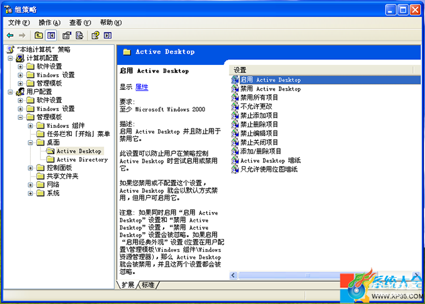This screenshot has width=425, height=304.
Task: Click the 设置 column header
Action: click(x=321, y=70)
